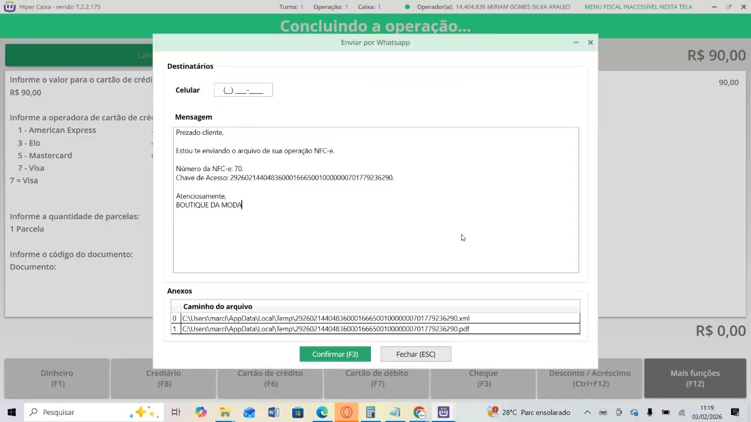Select the 7 - Visa card option

(31, 168)
